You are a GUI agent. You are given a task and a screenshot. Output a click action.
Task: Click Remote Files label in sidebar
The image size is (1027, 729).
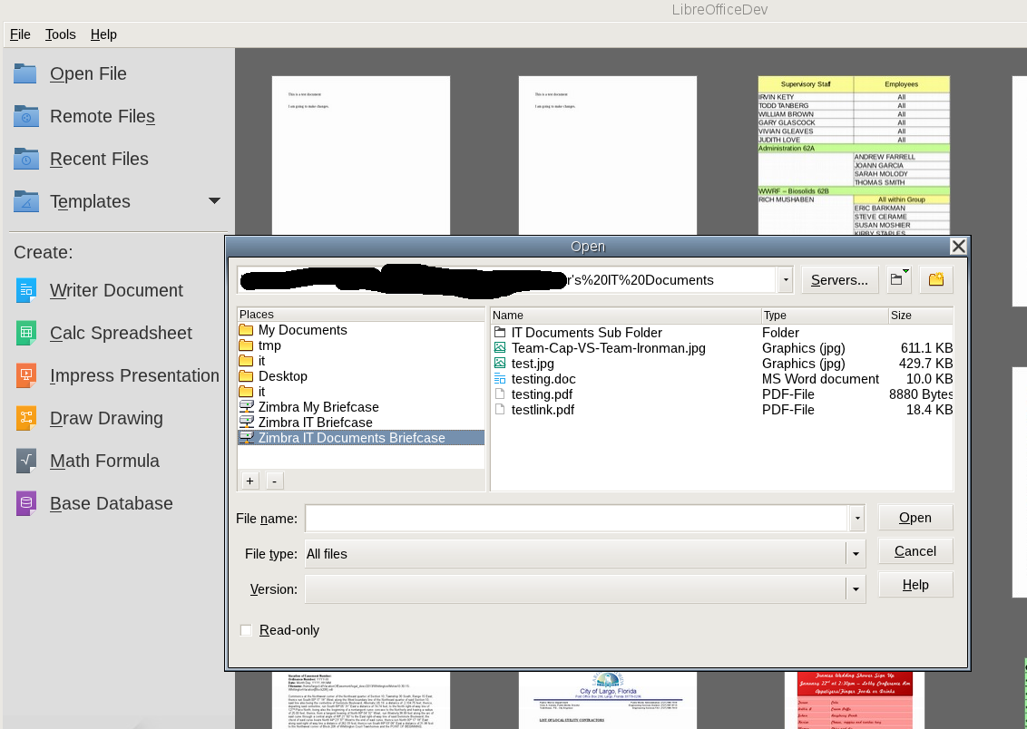[x=103, y=116]
